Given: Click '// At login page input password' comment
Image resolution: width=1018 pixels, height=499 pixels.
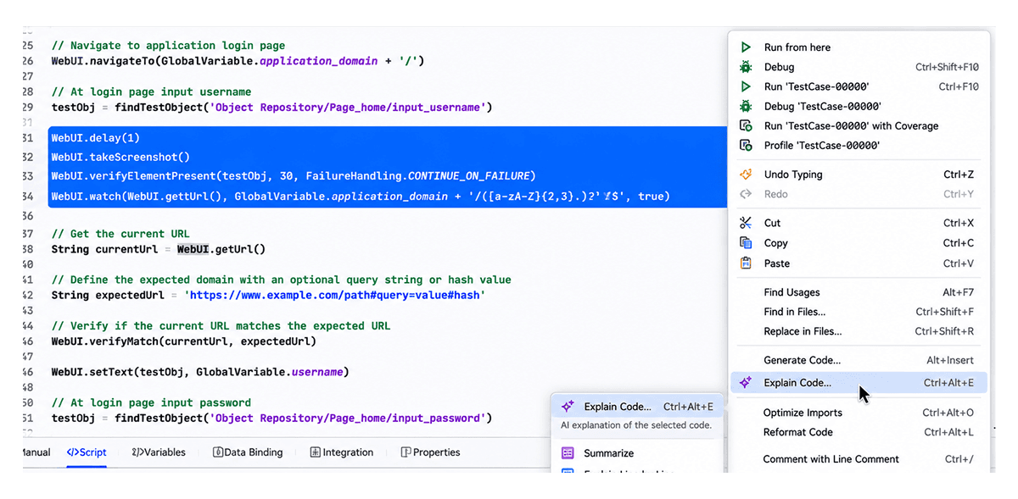Looking at the screenshot, I should [151, 402].
